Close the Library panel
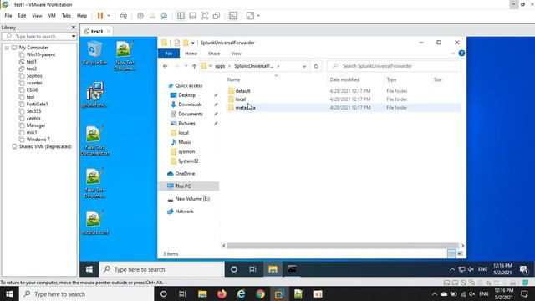The height and width of the screenshot is (301, 535). click(x=74, y=28)
